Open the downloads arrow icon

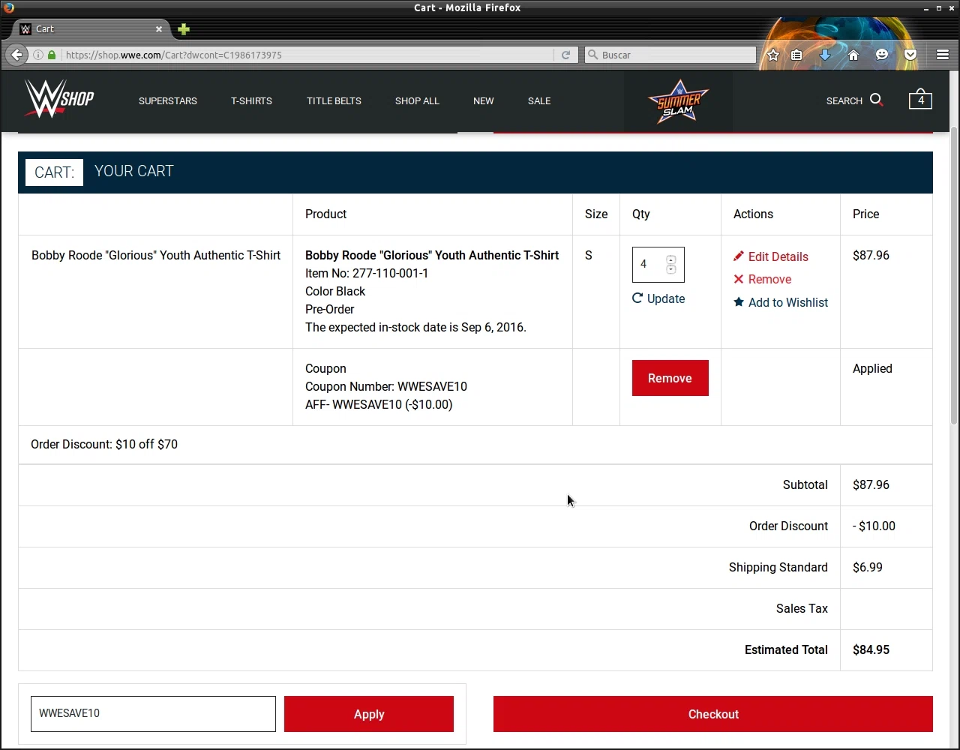[825, 55]
